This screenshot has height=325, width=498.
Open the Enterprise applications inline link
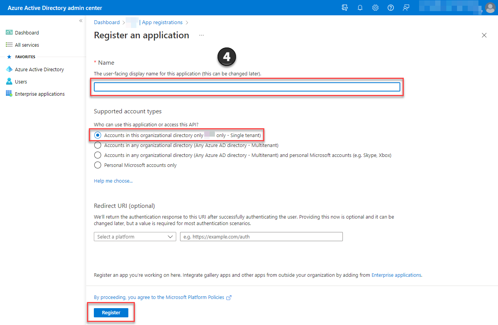point(396,275)
